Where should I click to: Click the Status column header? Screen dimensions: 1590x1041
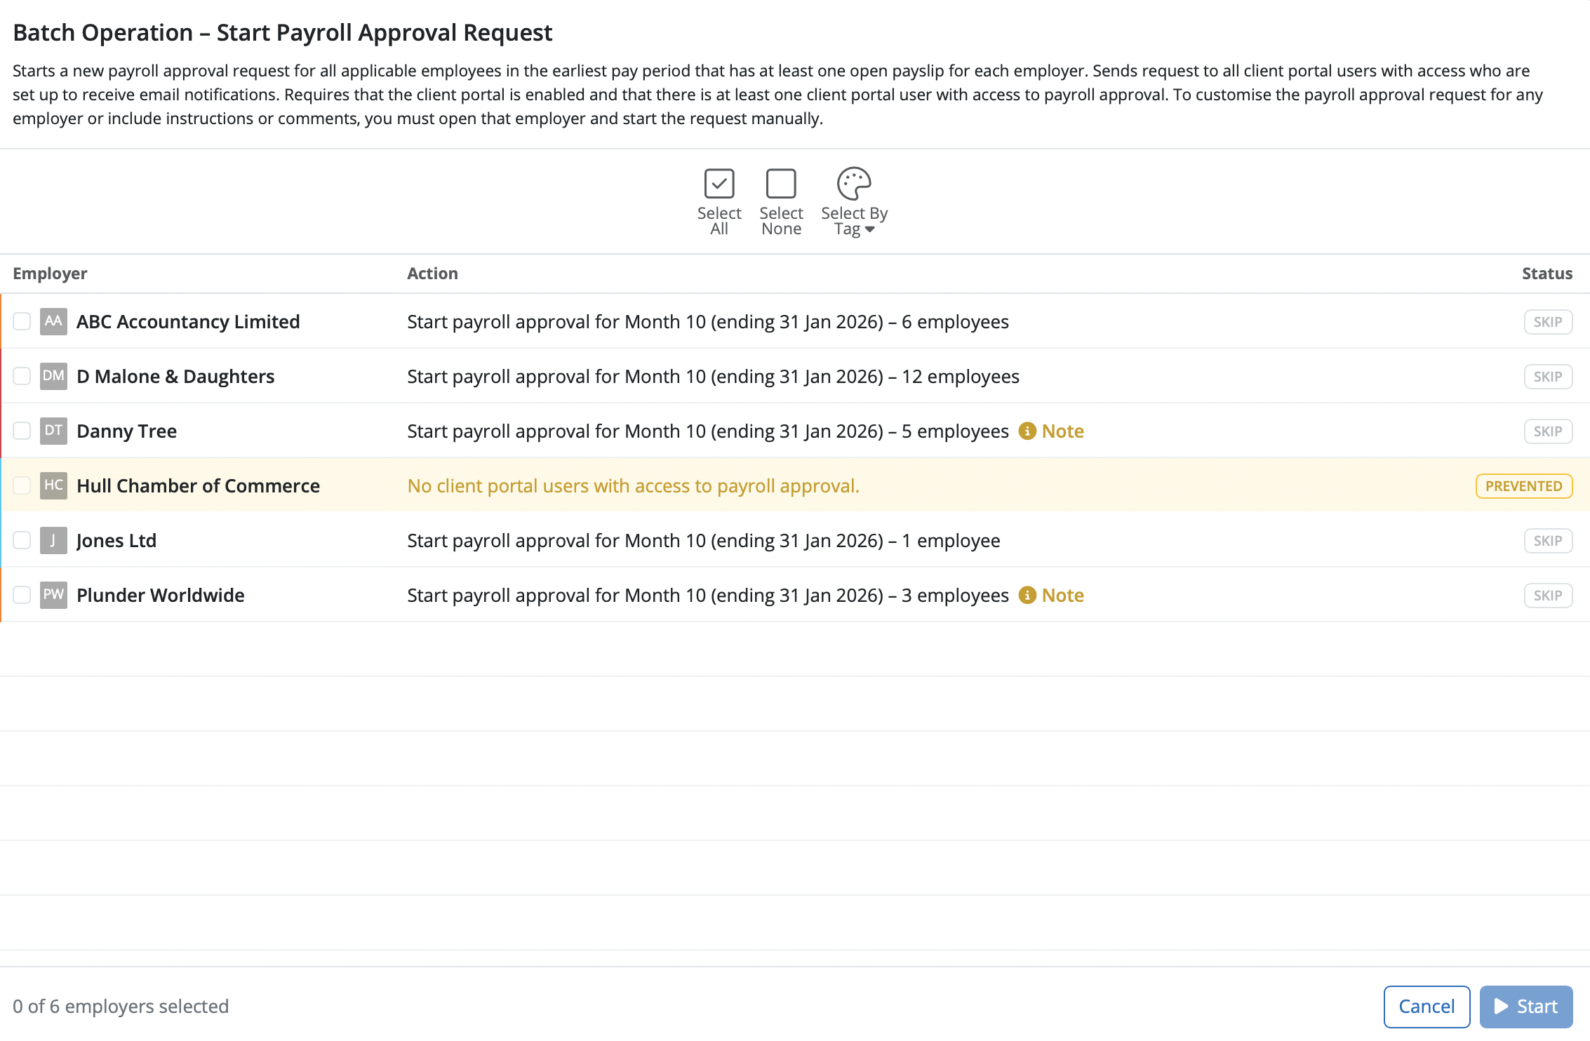tap(1547, 274)
